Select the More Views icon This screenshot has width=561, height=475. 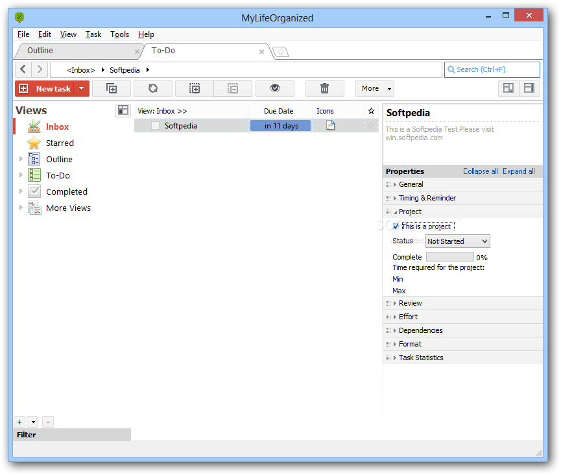point(35,208)
